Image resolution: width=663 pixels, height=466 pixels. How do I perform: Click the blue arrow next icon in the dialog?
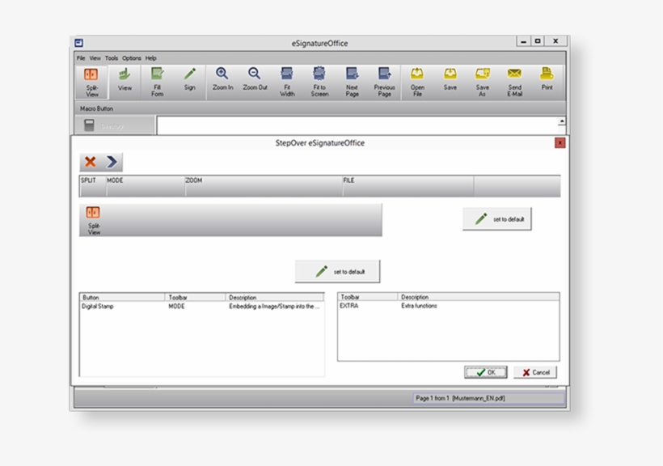click(112, 162)
